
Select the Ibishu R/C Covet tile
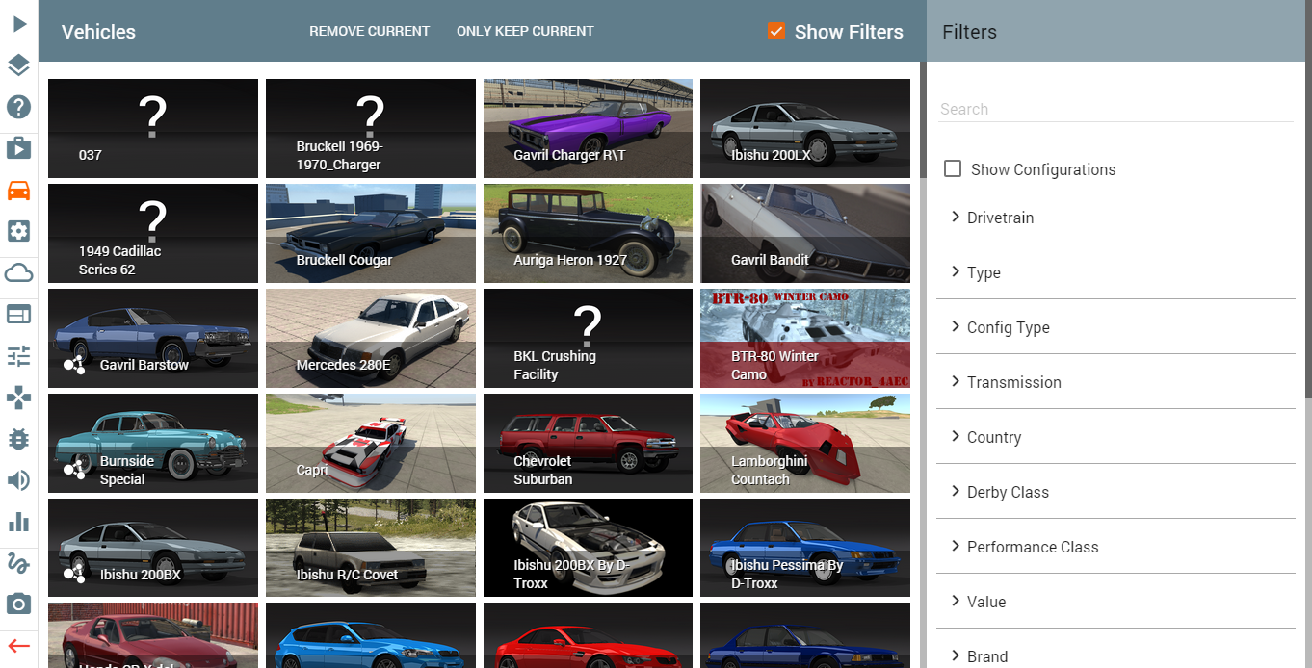coord(371,549)
